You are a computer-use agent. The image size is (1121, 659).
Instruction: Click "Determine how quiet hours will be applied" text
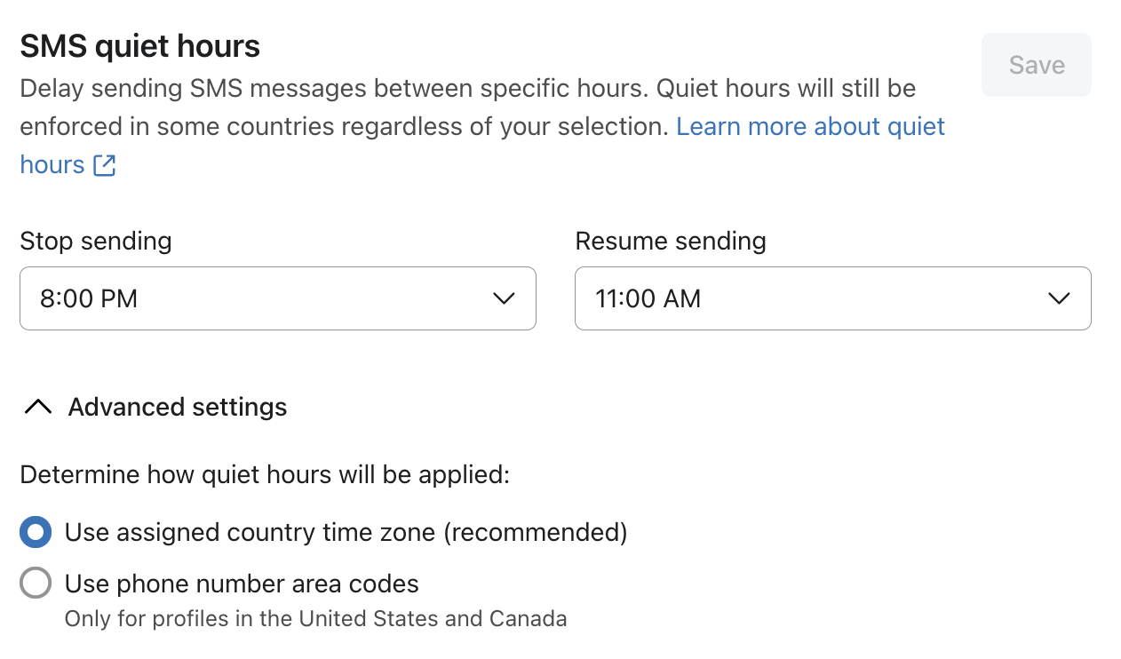(x=265, y=474)
